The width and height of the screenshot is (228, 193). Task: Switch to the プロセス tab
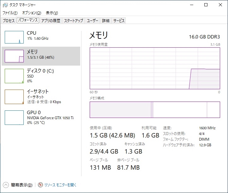[9, 21]
